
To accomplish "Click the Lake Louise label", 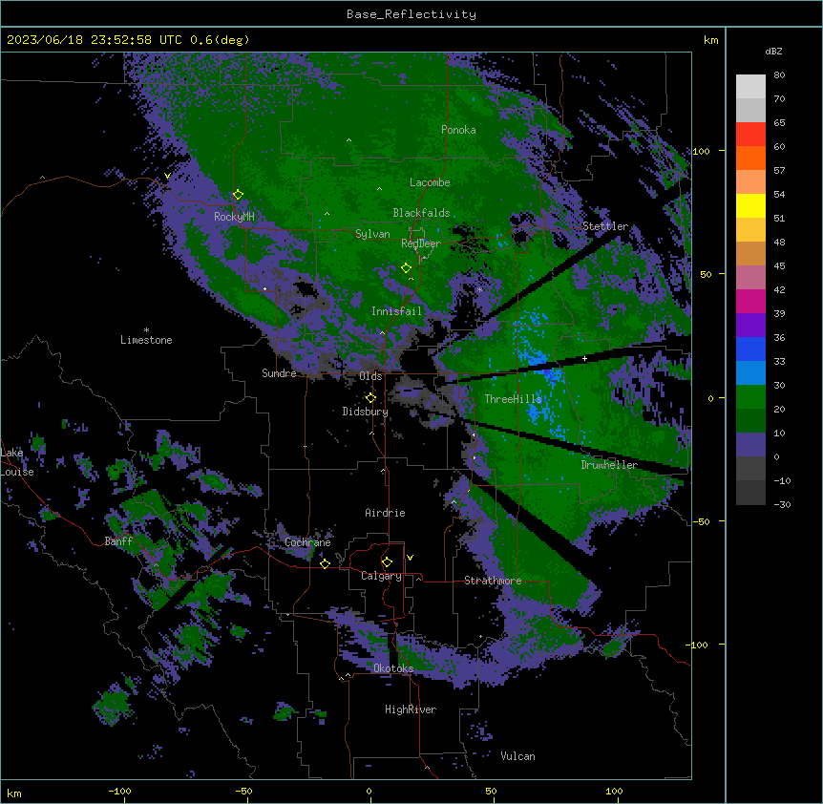I will point(17,462).
